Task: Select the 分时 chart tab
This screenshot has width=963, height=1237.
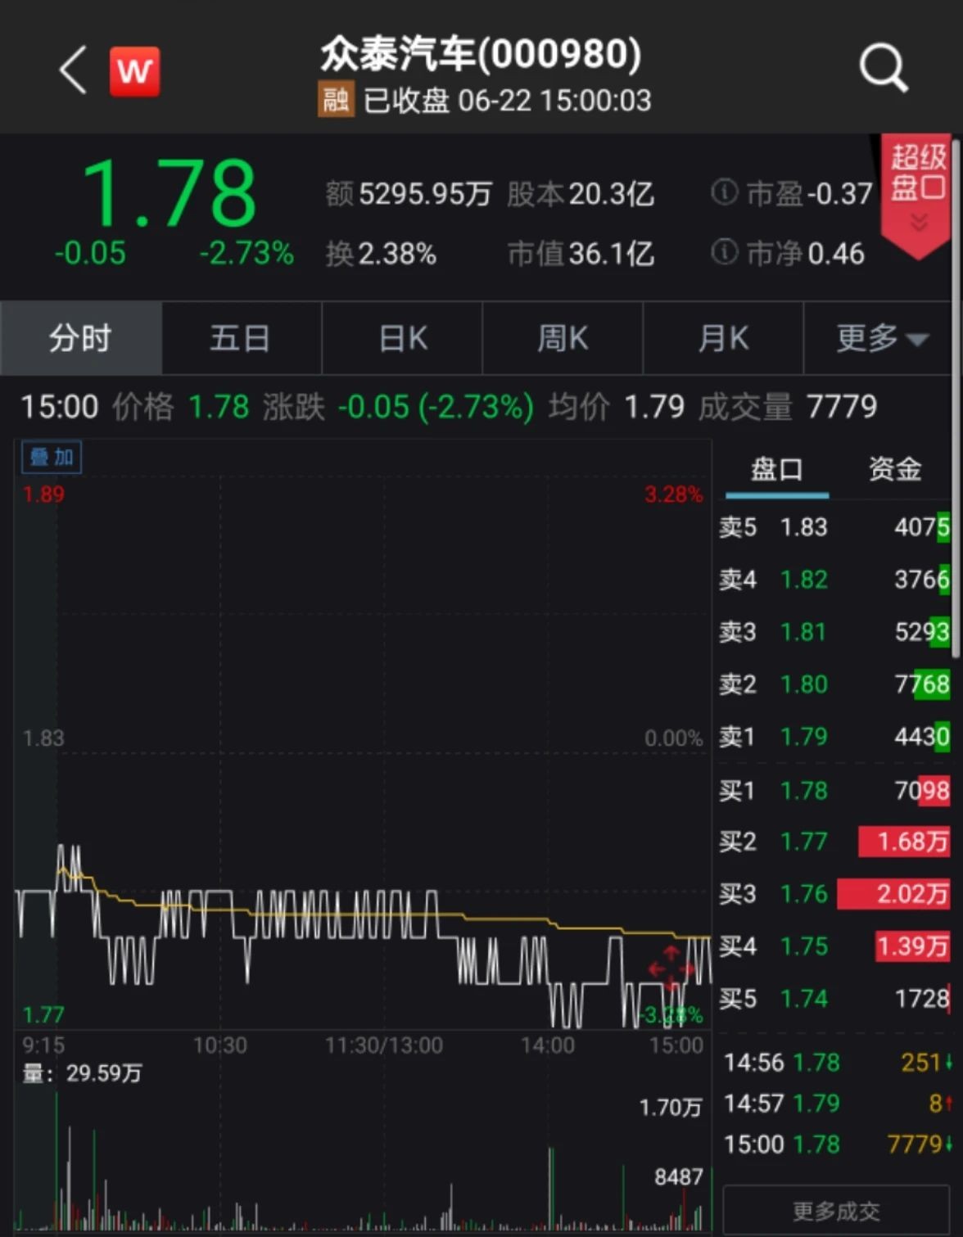Action: point(81,337)
